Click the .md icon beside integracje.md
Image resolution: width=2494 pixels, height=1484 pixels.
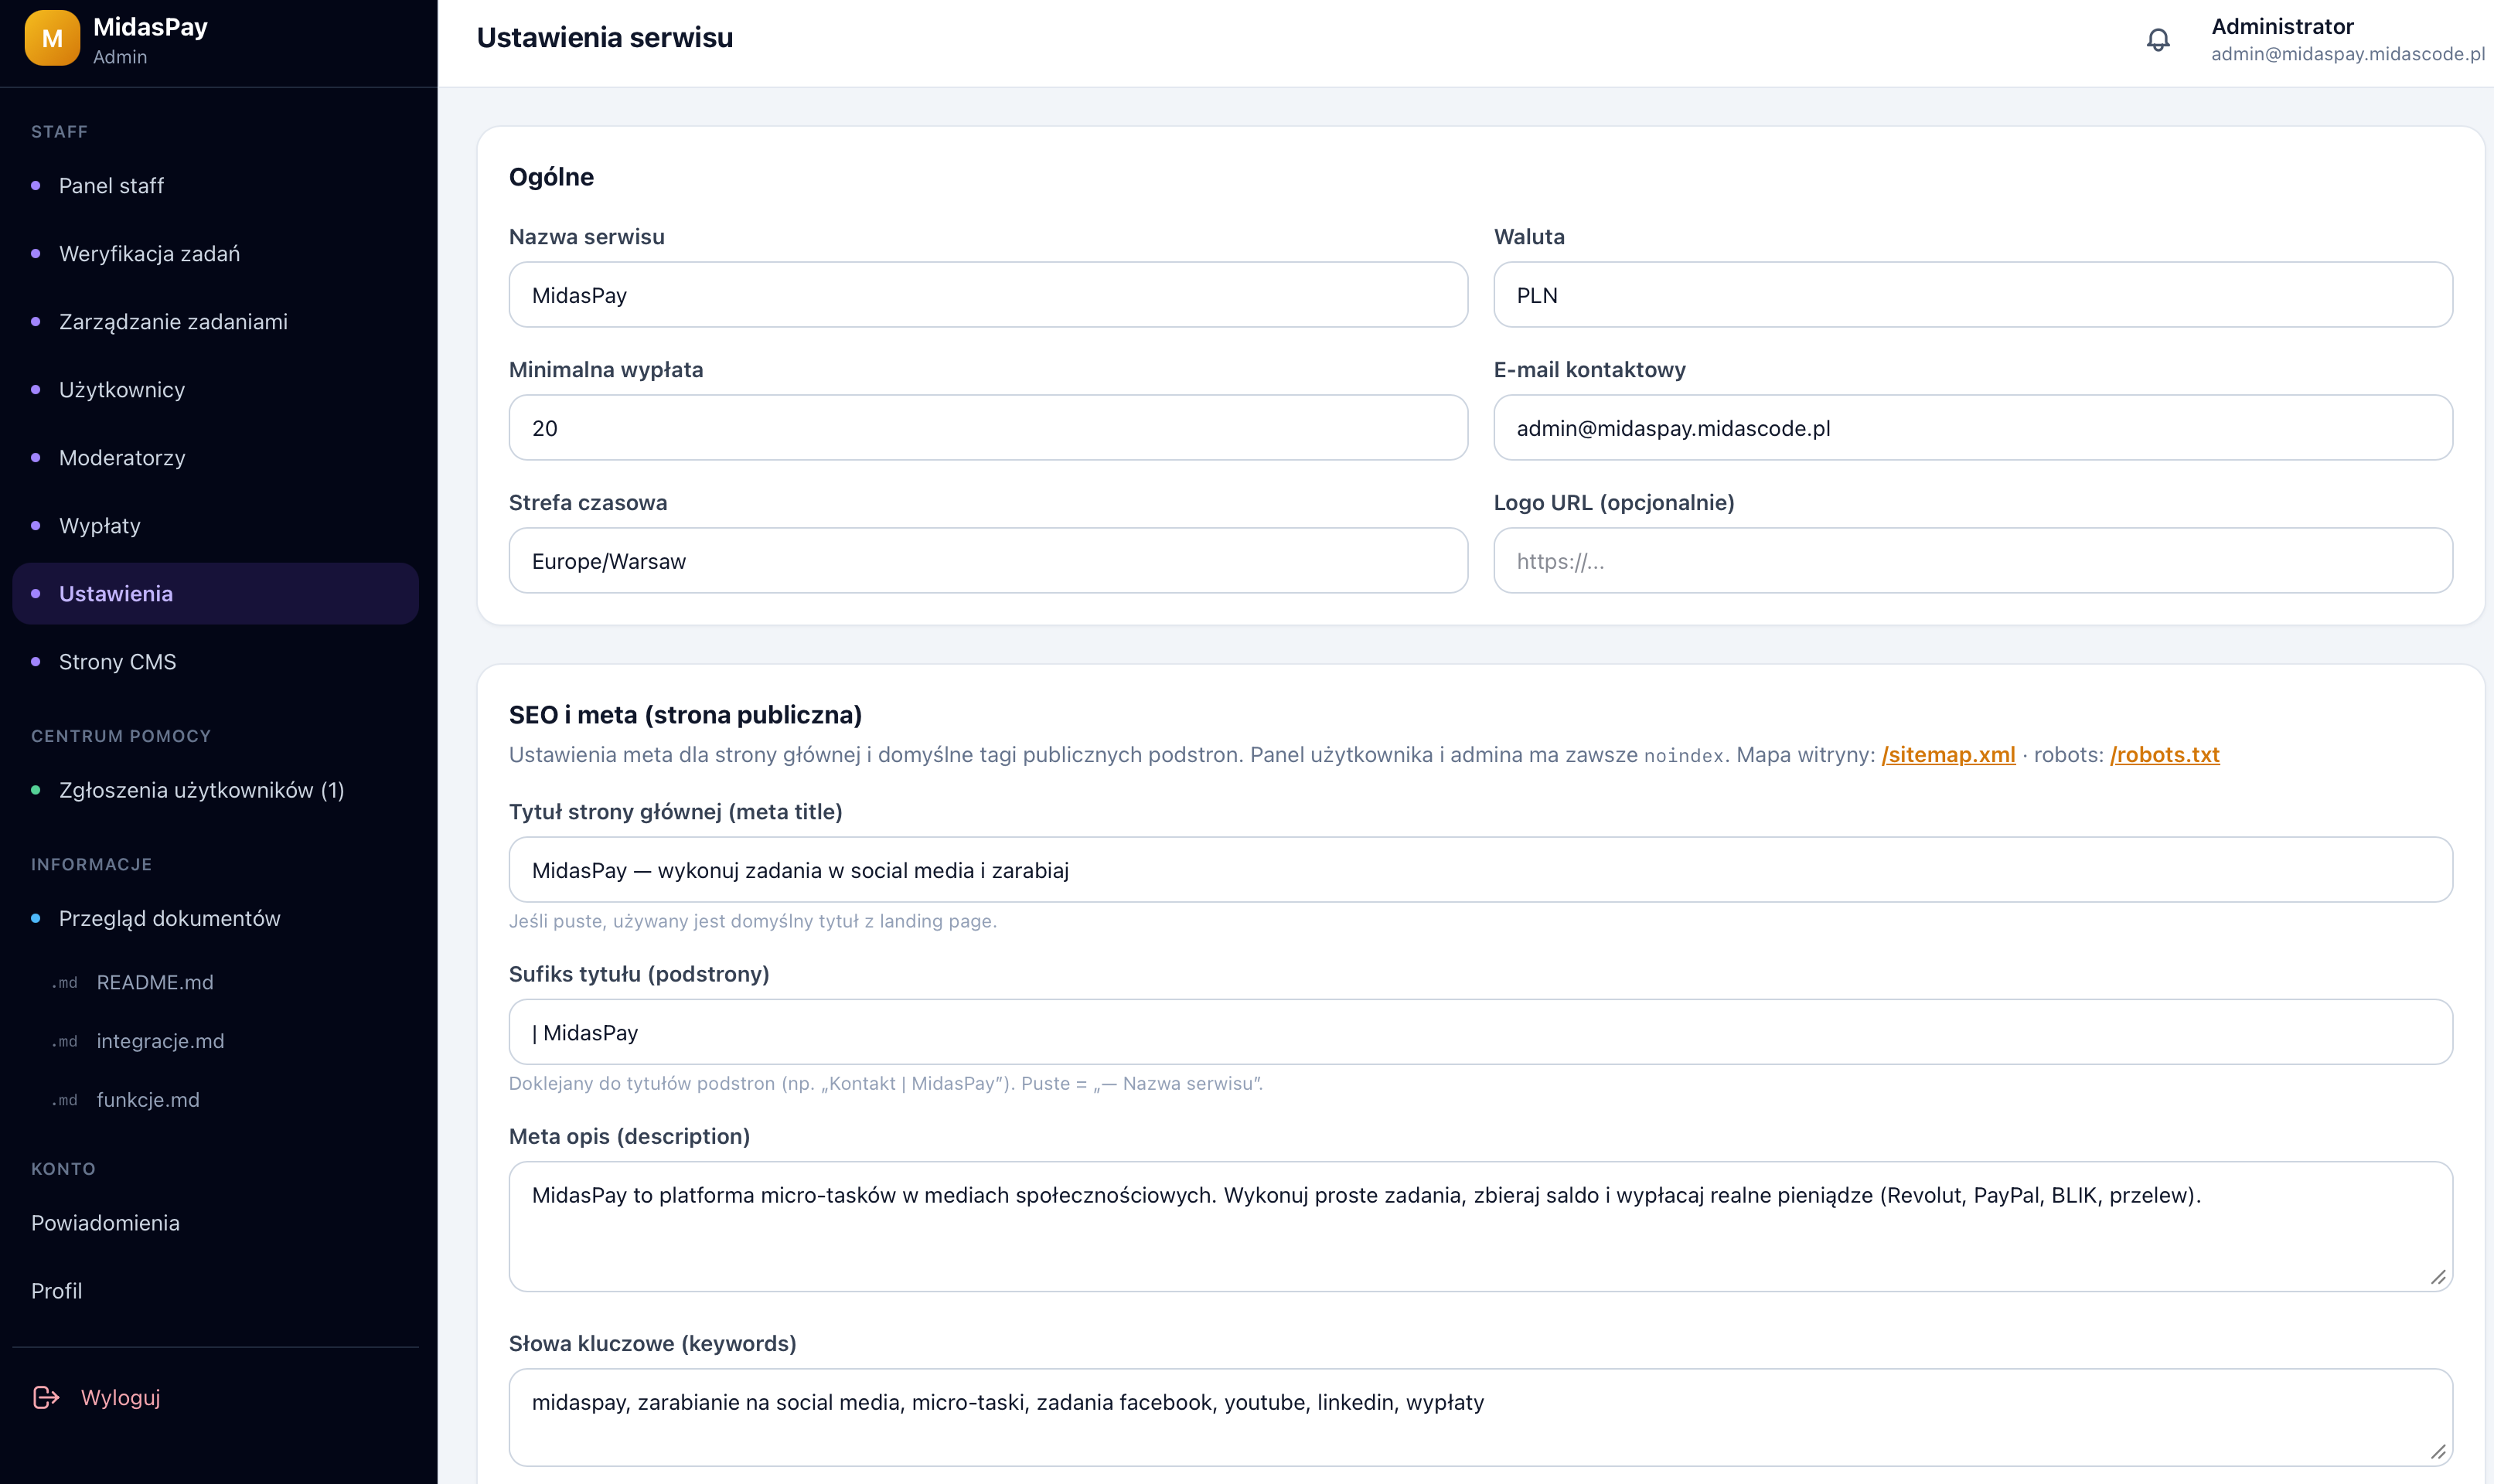click(65, 1042)
